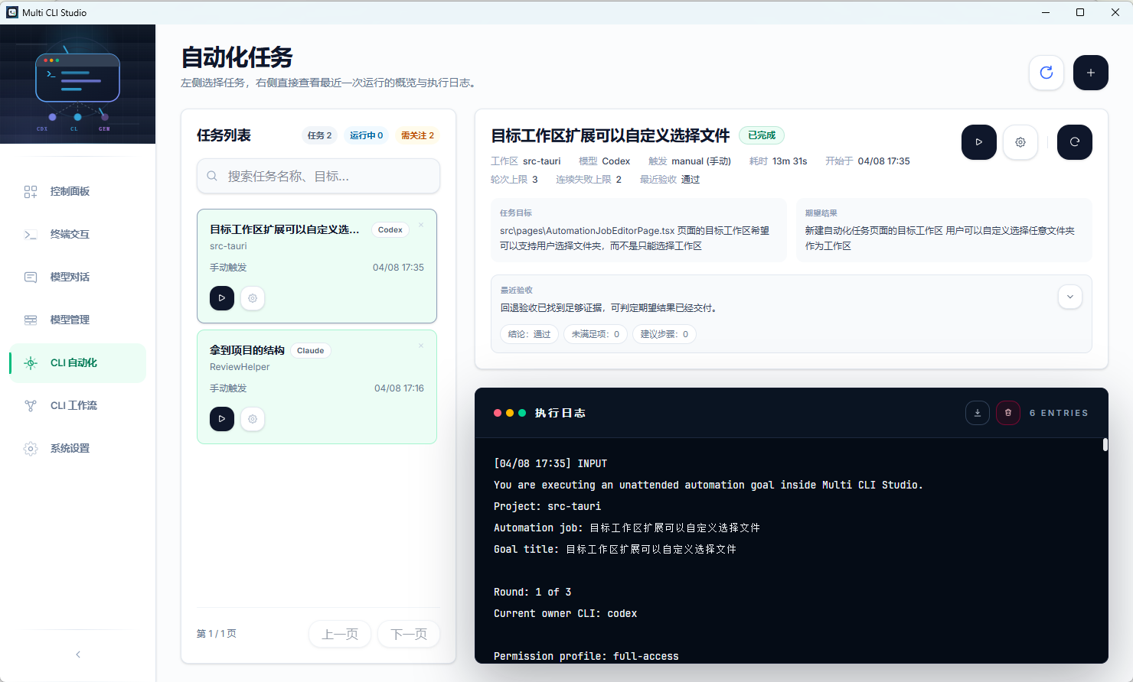Add a new automation task with plus button

pyautogui.click(x=1091, y=73)
